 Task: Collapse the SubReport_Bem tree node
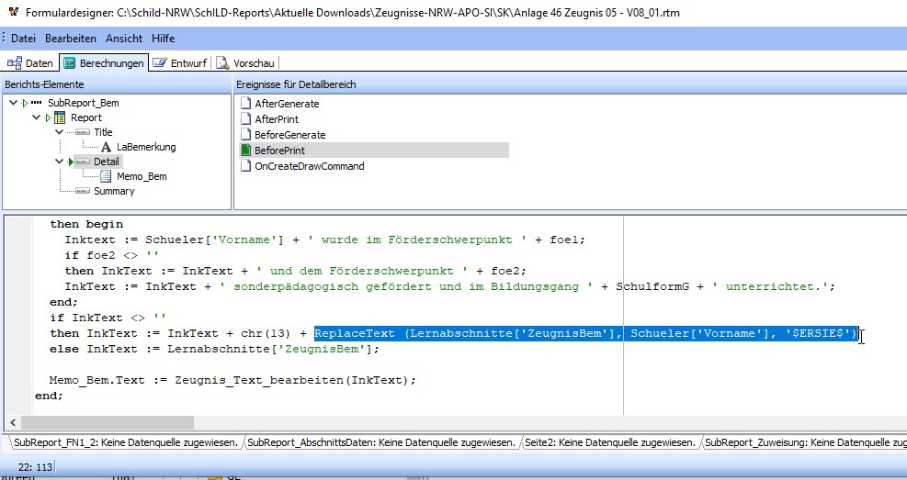click(13, 103)
